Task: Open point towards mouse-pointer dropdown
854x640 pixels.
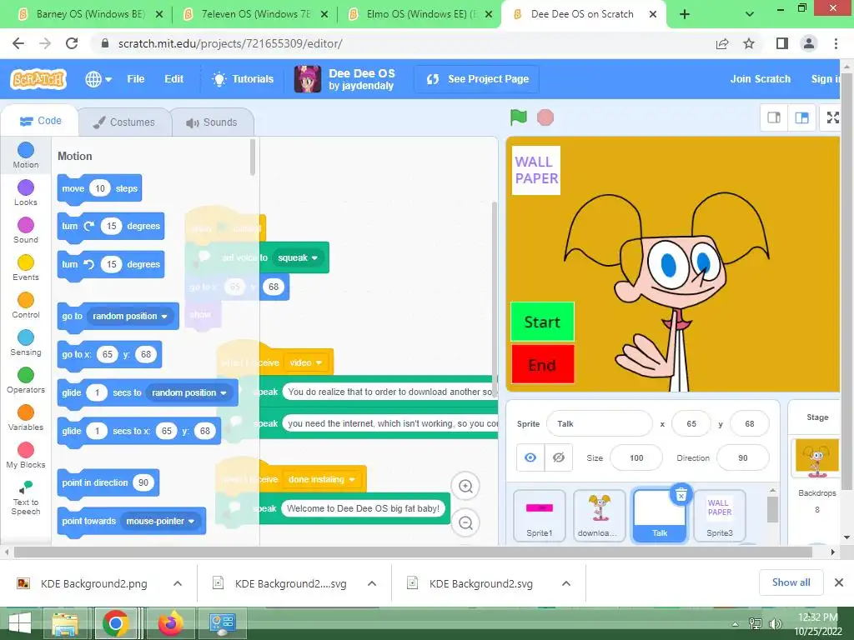Action: (161, 522)
